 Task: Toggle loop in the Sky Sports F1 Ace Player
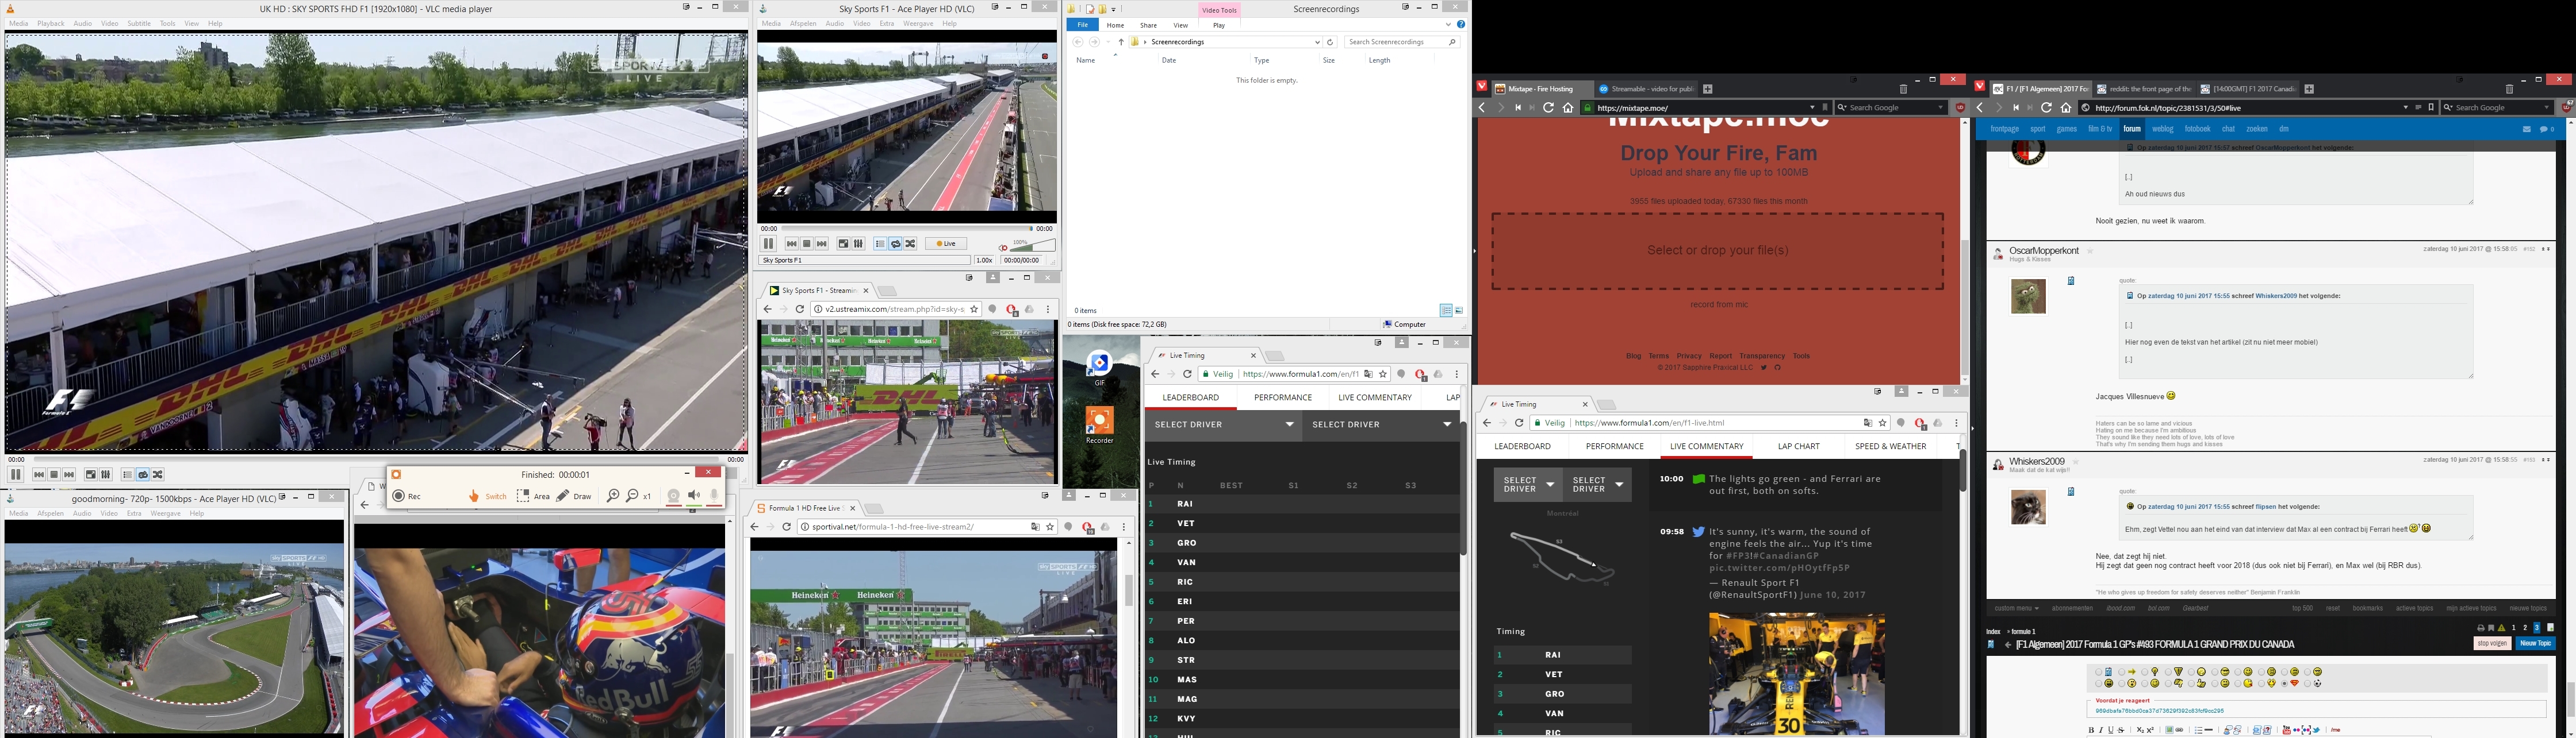pyautogui.click(x=896, y=244)
